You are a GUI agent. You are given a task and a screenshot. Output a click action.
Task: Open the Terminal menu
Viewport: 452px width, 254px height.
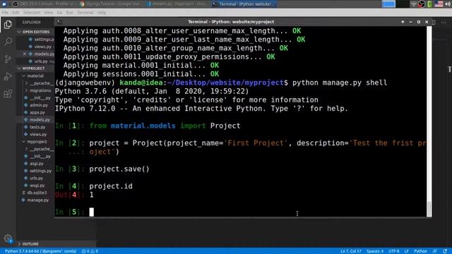[85, 13]
